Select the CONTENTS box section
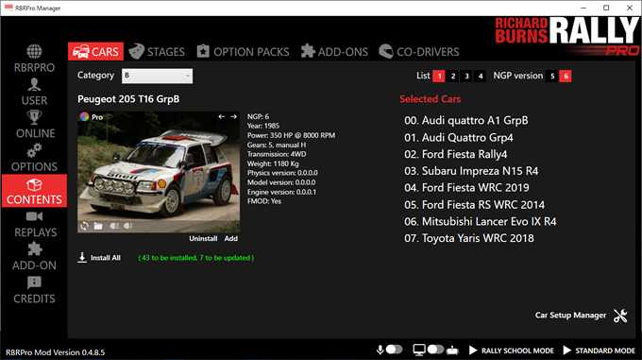 (x=34, y=191)
